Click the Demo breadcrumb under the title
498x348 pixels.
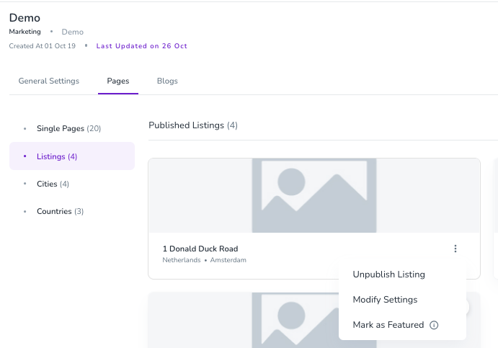73,32
